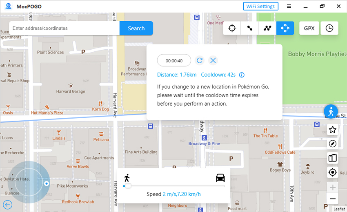Click the Plant Sciences map label

[x=51, y=52]
